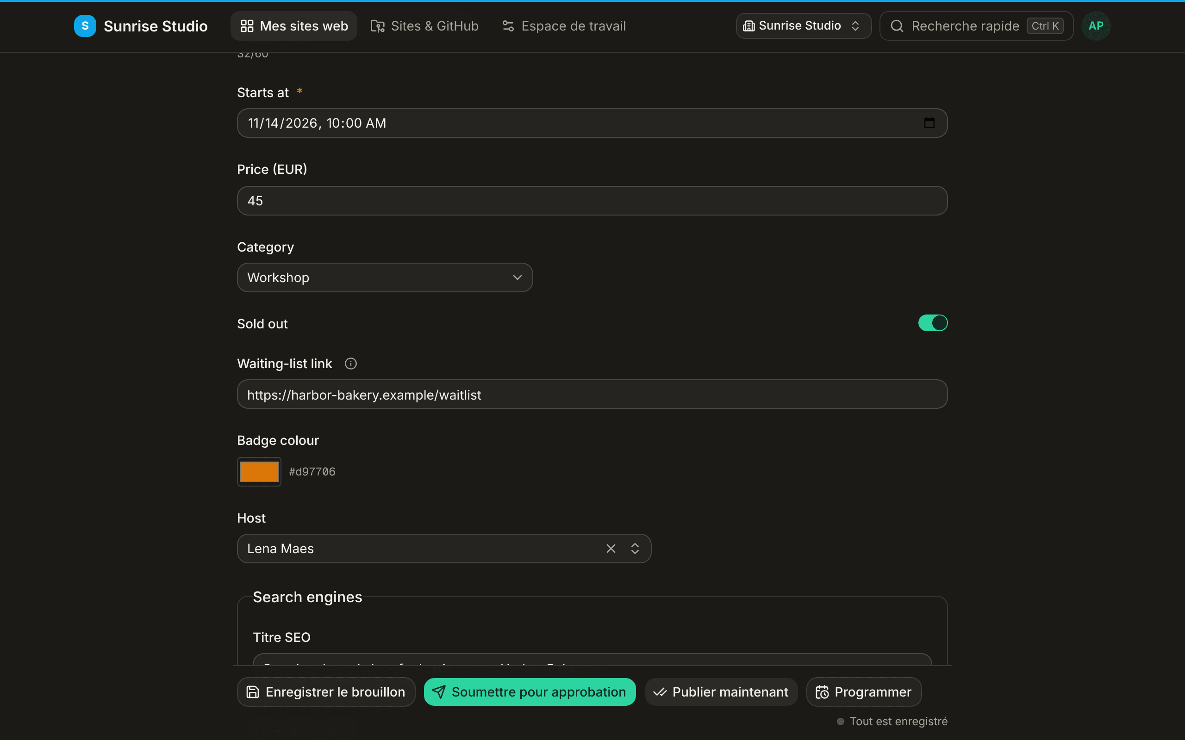
Task: Click the Ctrl K shortcut badge
Action: point(1045,26)
